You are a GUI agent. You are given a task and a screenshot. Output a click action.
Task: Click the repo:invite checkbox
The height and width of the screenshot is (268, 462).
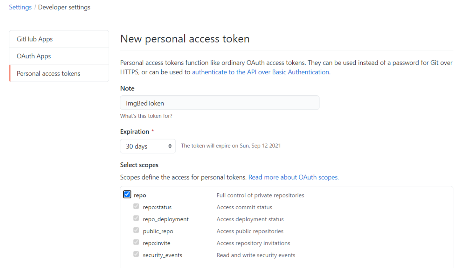tap(136, 242)
